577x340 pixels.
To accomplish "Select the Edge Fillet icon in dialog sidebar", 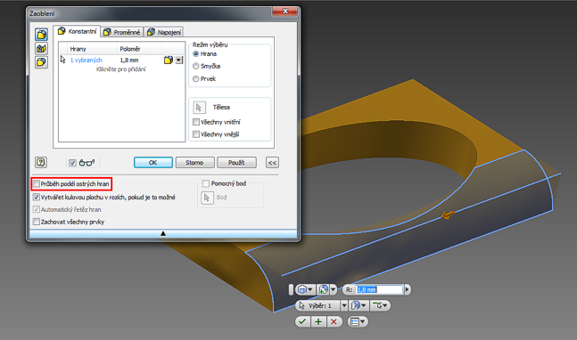I will 42,35.
